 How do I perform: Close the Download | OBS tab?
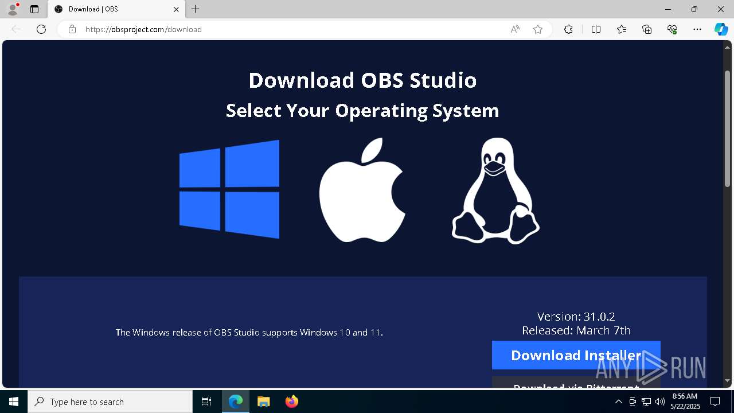tap(176, 9)
